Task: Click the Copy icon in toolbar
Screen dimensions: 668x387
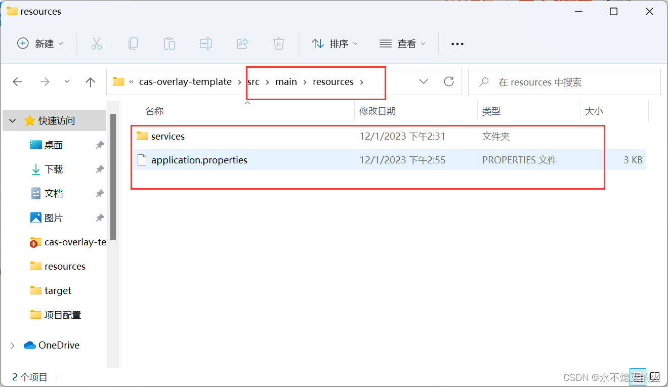Action: pos(133,44)
